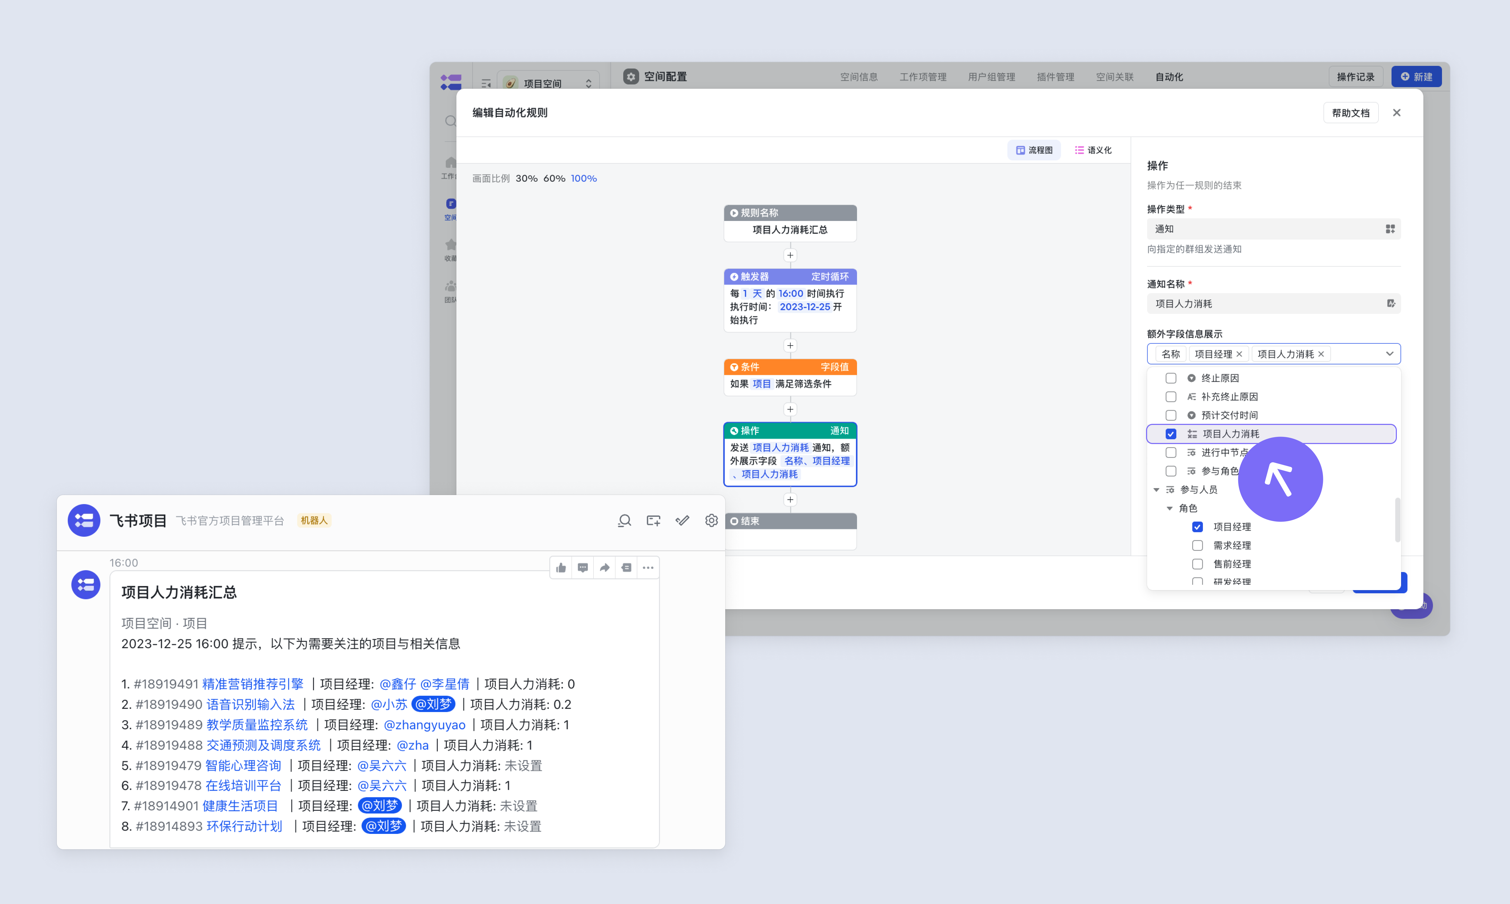Click the 通知名称 input field
1510x904 pixels.
(1274, 303)
